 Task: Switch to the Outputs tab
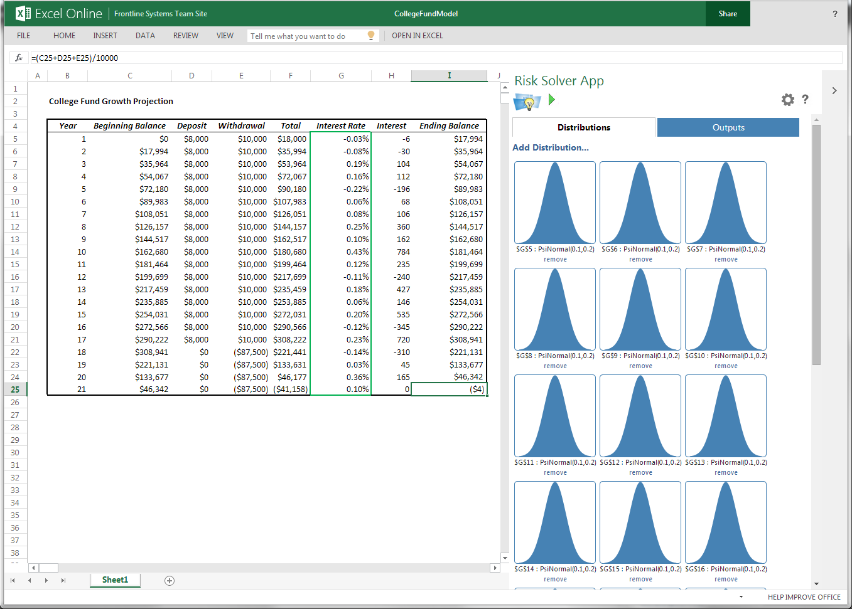(x=728, y=127)
